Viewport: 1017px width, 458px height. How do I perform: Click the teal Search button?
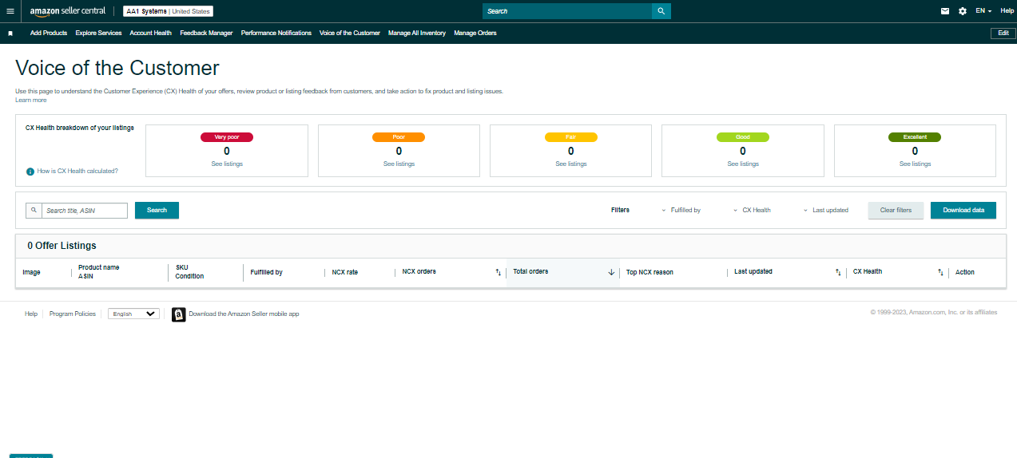pyautogui.click(x=157, y=211)
